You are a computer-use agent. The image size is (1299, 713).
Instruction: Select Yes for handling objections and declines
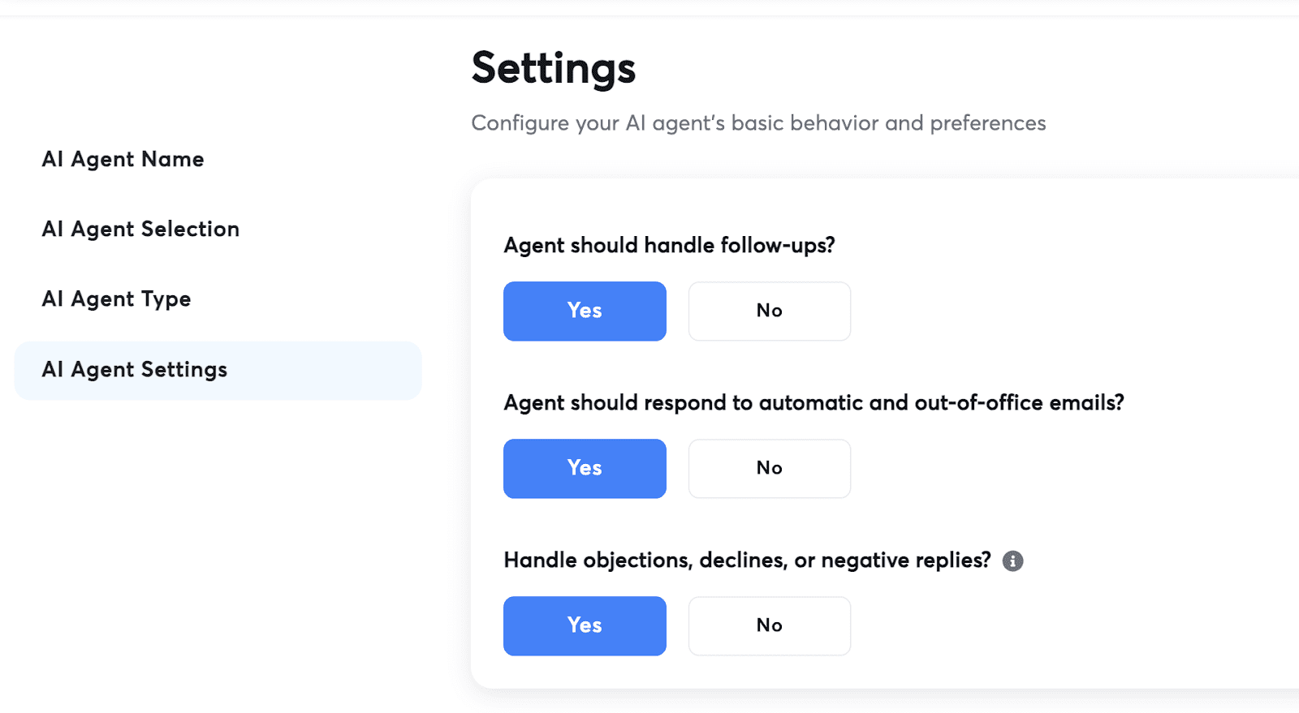click(x=585, y=625)
